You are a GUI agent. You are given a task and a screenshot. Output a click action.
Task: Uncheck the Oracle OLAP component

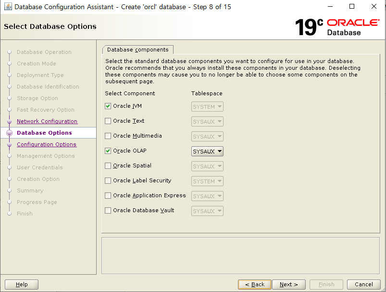[x=108, y=151]
